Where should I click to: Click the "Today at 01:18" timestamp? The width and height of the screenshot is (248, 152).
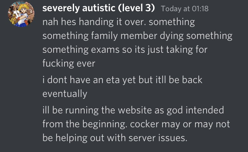185,9
